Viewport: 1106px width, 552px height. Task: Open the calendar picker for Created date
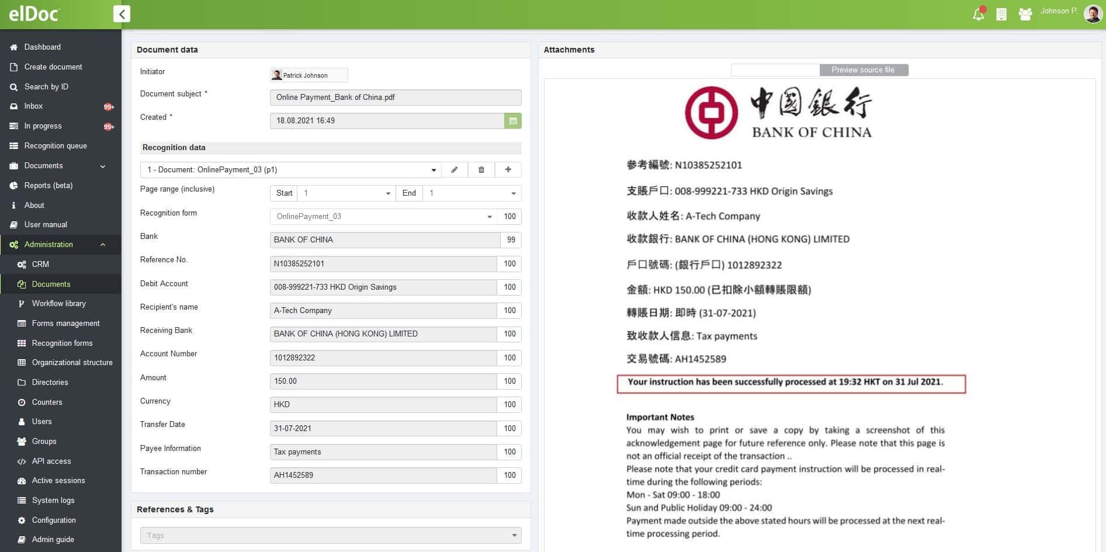tap(513, 121)
